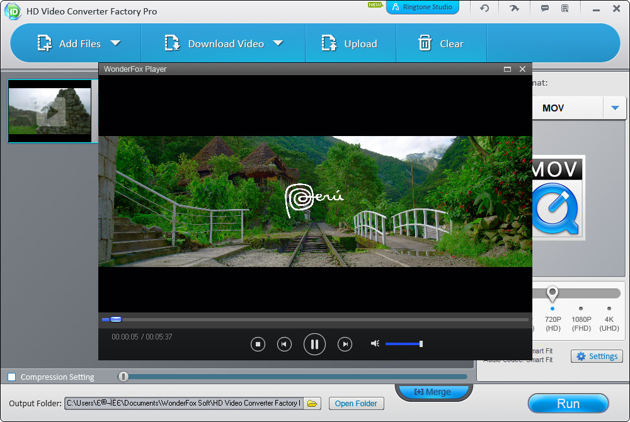630x422 pixels.
Task: Skip to the next video
Action: [345, 344]
